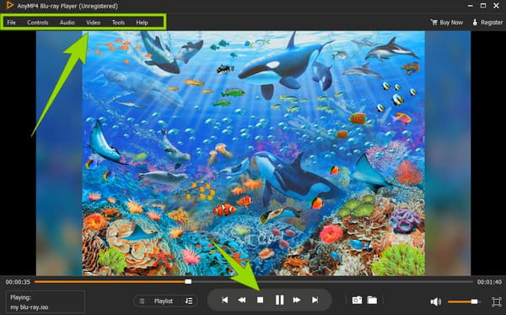
Task: Fast forward the video
Action: 297,300
